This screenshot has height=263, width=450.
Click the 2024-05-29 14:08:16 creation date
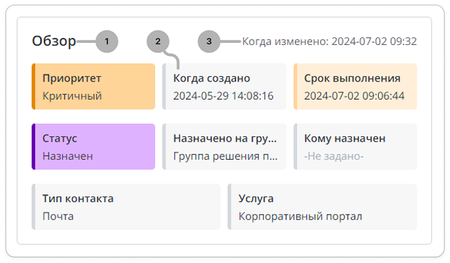(x=224, y=96)
